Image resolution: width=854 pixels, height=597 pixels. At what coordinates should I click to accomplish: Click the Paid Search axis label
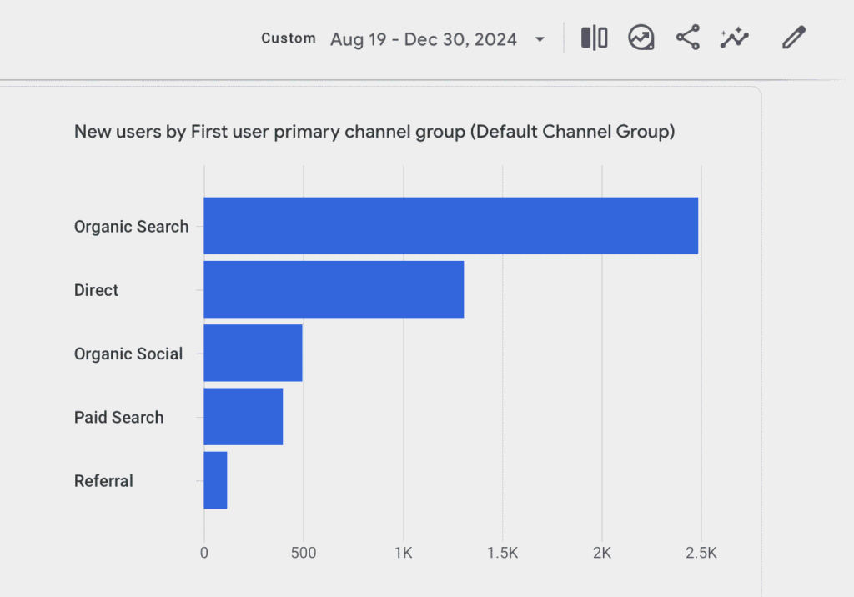tap(118, 417)
